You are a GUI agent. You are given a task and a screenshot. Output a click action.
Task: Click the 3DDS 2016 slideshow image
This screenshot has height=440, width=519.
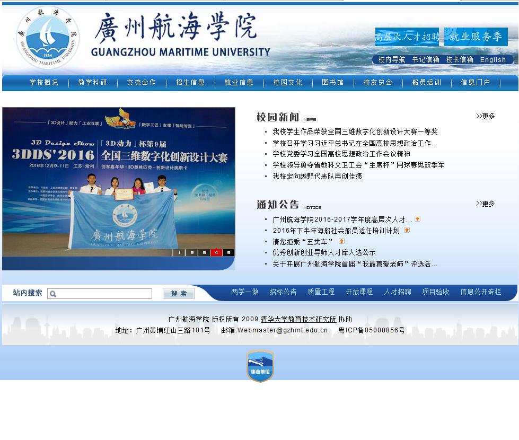pos(119,182)
